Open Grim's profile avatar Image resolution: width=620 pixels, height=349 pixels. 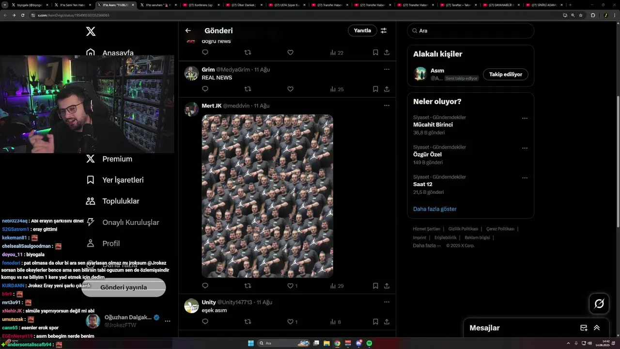pyautogui.click(x=191, y=73)
